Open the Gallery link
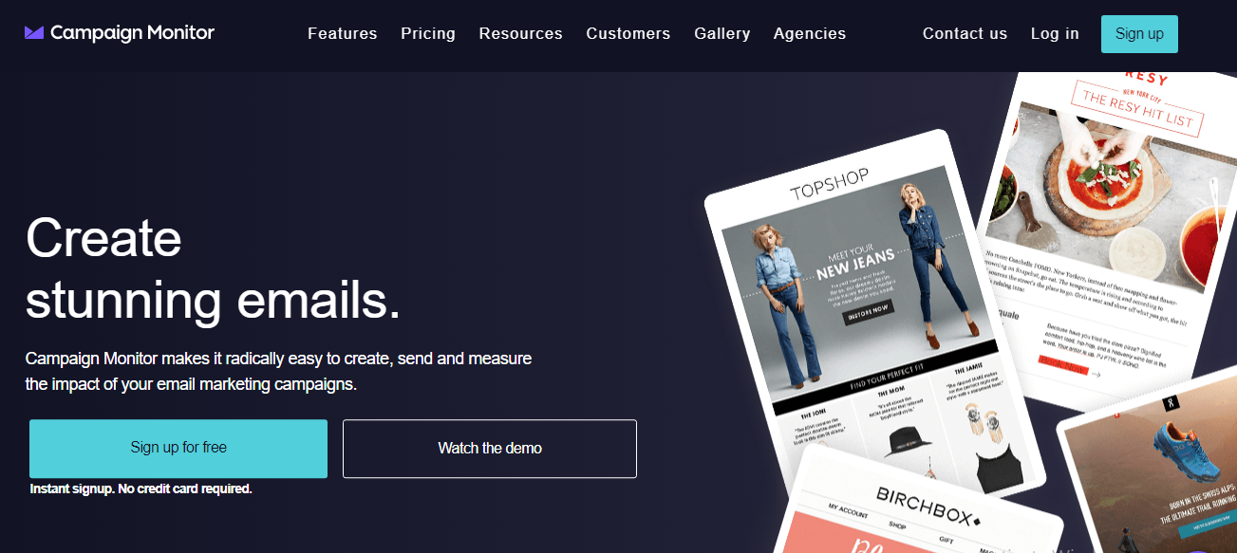This screenshot has height=553, width=1237. point(722,33)
